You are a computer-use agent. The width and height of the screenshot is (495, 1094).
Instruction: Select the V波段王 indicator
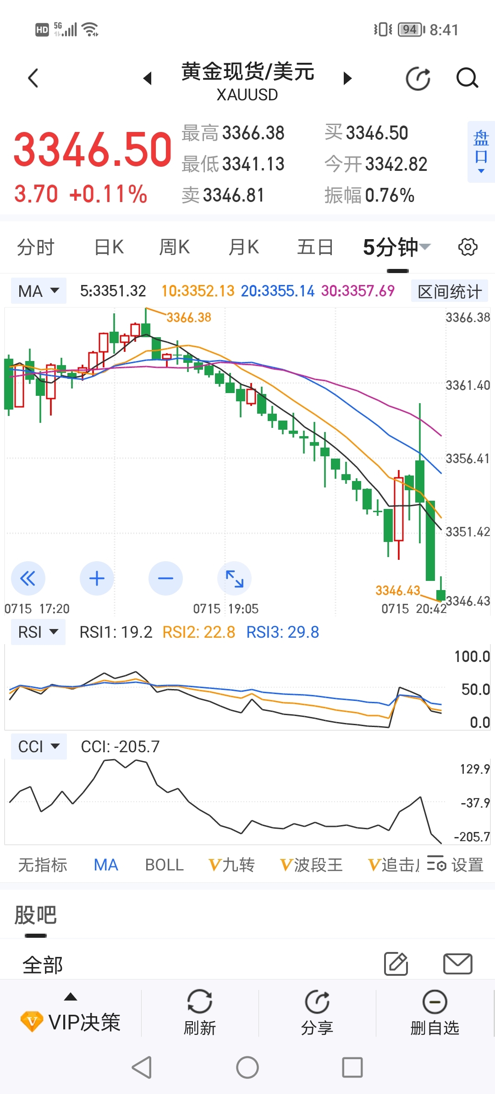(x=311, y=865)
